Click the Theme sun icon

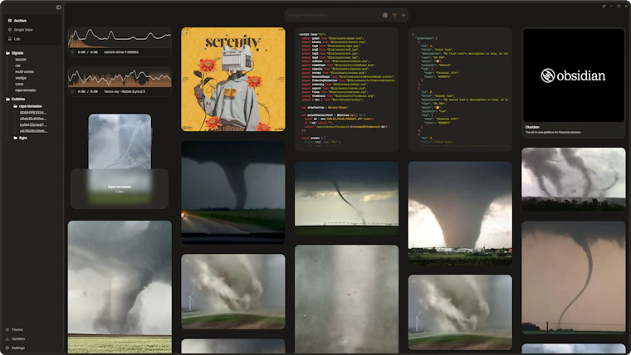[x=7, y=329]
